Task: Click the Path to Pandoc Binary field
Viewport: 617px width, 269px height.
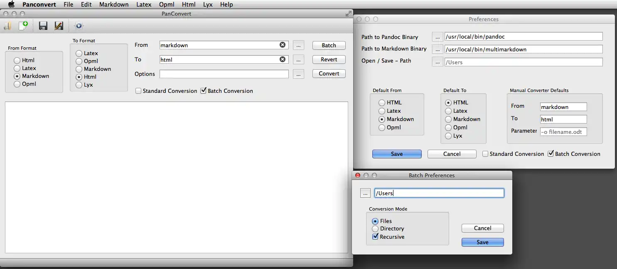Action: pyautogui.click(x=524, y=36)
